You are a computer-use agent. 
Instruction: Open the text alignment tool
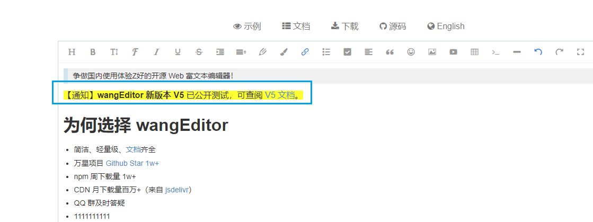(368, 52)
